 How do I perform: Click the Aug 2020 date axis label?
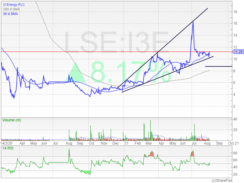[x=69, y=143]
